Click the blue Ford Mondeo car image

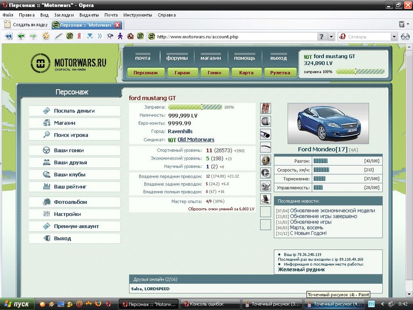click(x=328, y=123)
